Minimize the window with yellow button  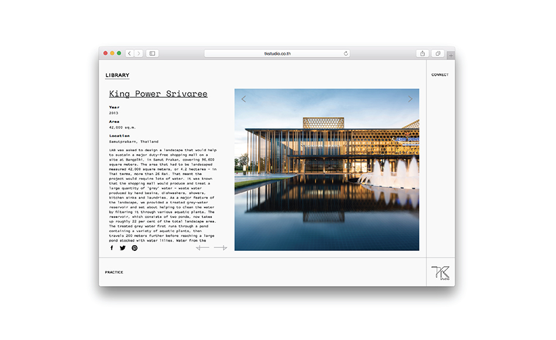112,53
